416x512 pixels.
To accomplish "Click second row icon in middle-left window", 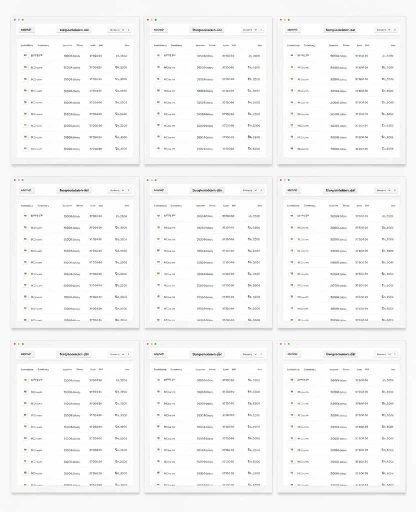I will (x=25, y=227).
